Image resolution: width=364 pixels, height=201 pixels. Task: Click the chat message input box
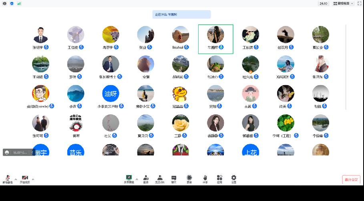pyautogui.click(x=20, y=152)
